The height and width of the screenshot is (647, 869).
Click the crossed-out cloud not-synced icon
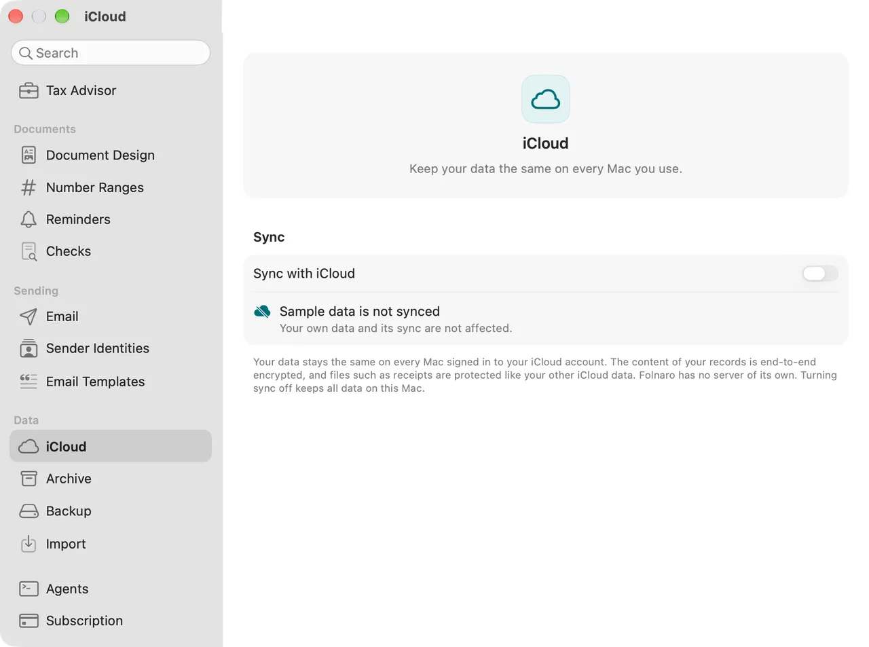tap(262, 312)
